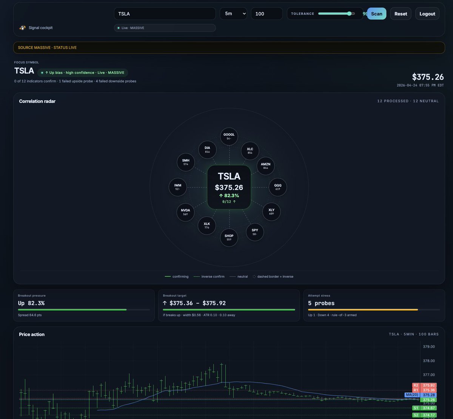Select the DIA node on the radar

click(207, 150)
